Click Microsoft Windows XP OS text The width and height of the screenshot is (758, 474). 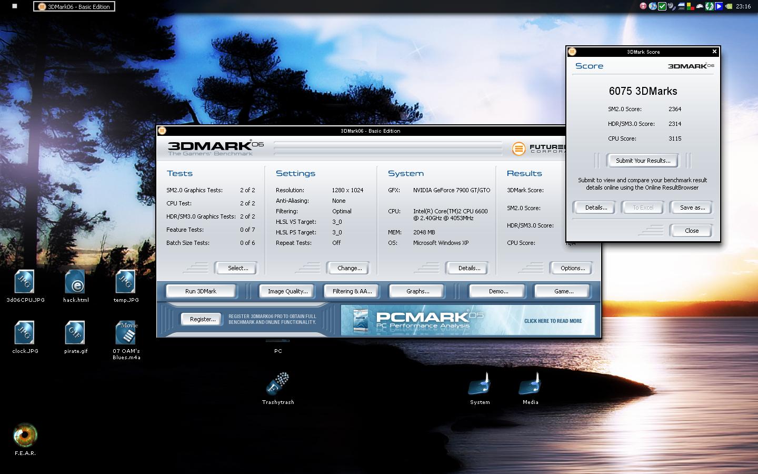click(441, 243)
